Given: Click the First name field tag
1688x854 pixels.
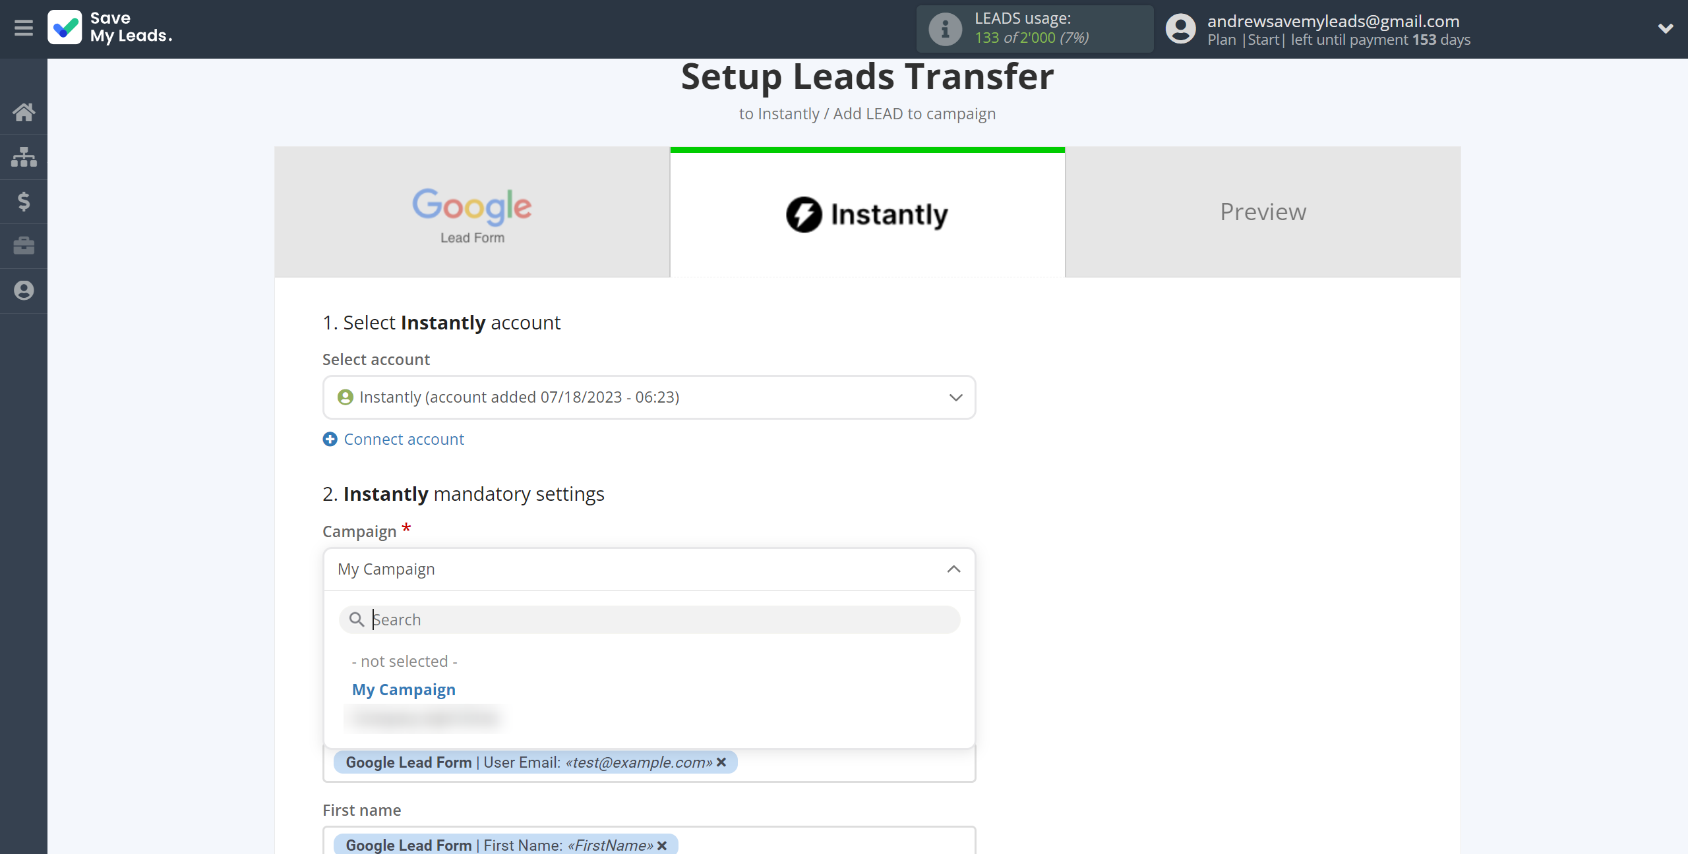Looking at the screenshot, I should click(x=505, y=845).
